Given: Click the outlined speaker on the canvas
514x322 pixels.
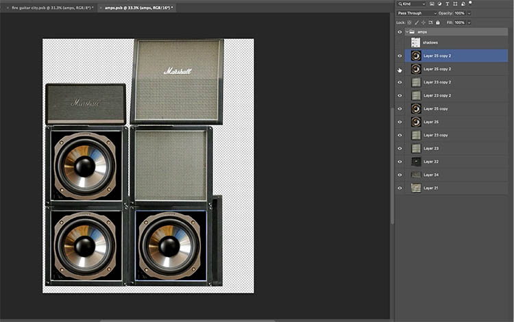Looking at the screenshot, I should (171, 246).
